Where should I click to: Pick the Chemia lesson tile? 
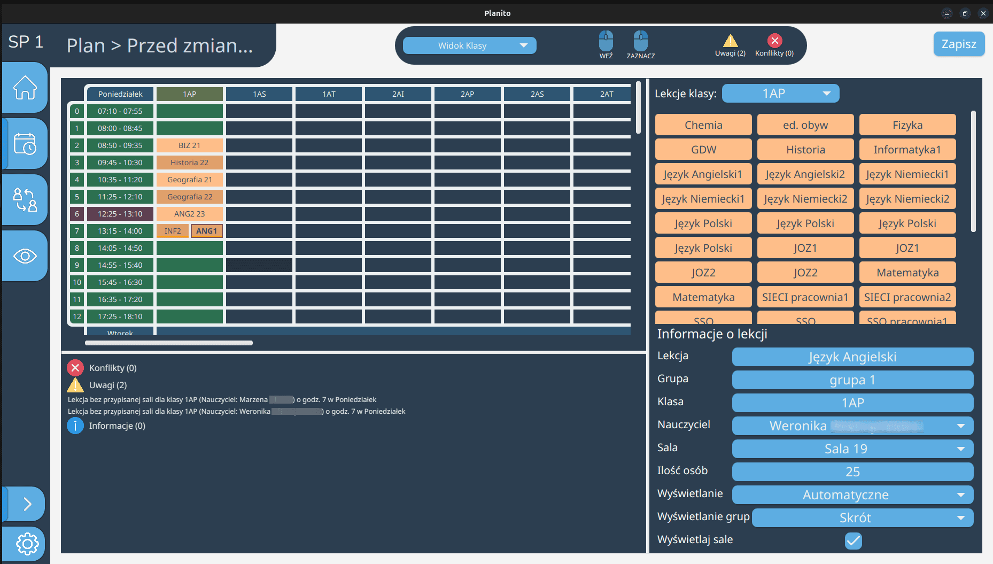(703, 125)
